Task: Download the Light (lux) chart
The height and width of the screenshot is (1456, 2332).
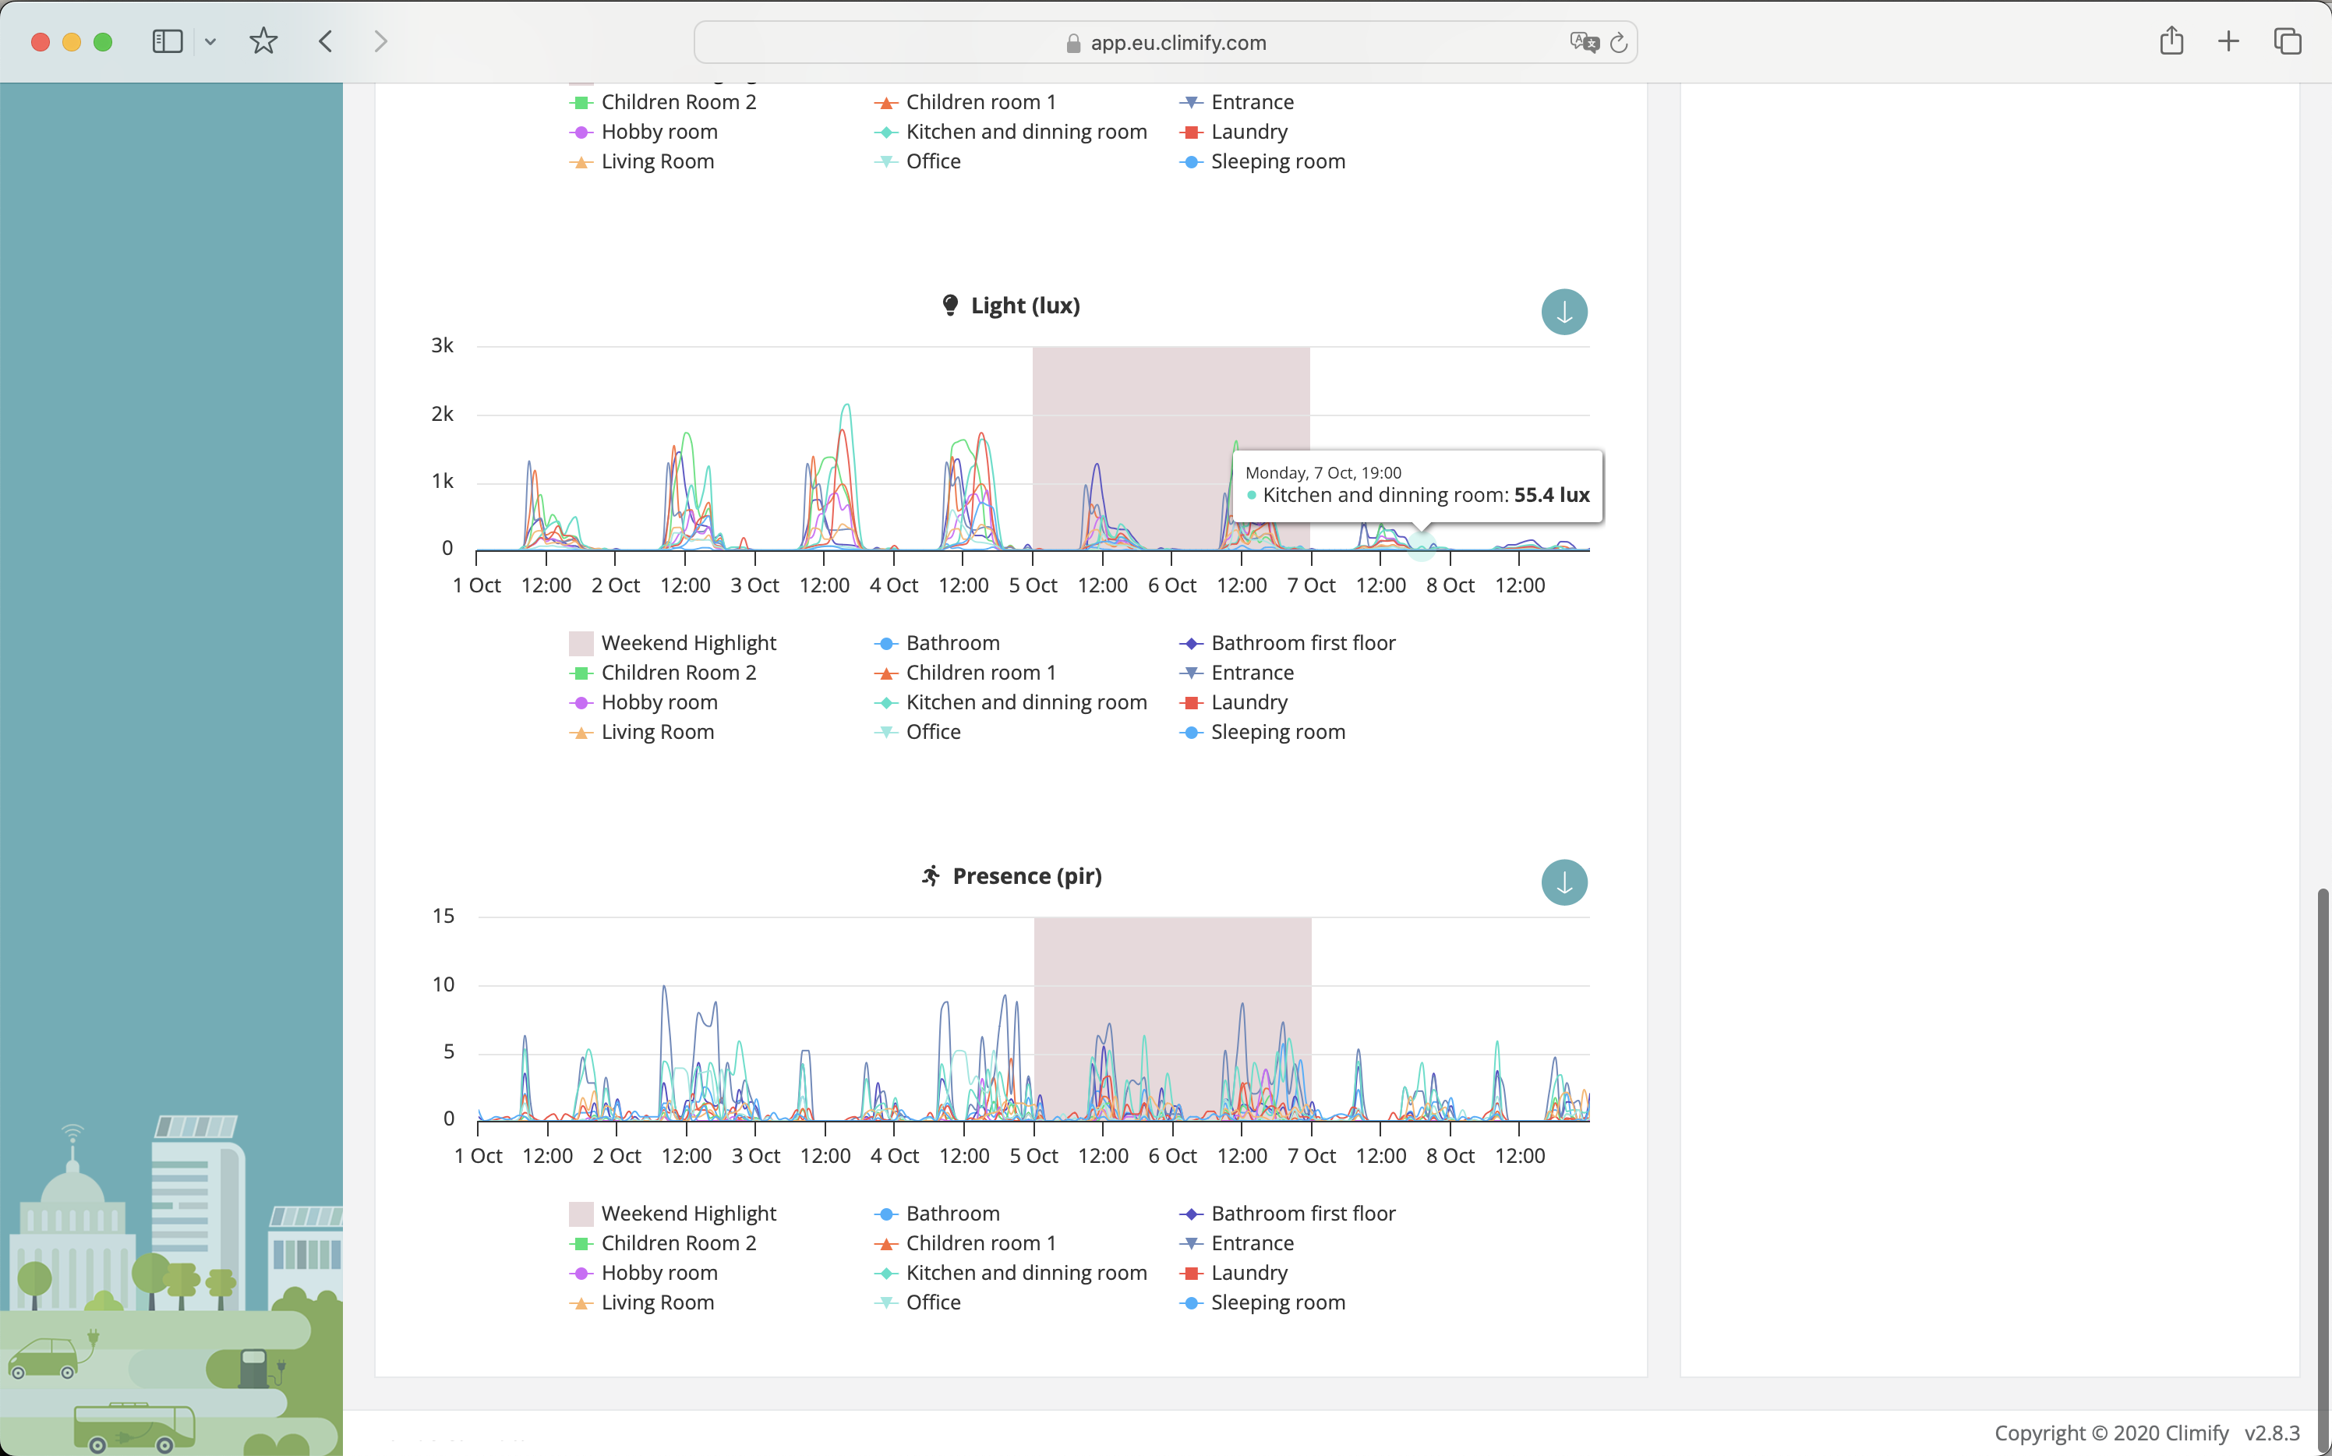Action: (x=1563, y=312)
